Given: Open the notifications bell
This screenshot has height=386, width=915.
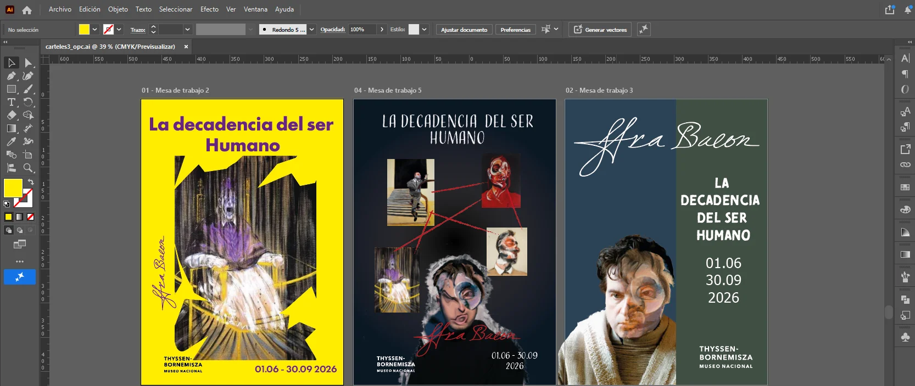Looking at the screenshot, I should click(908, 10).
